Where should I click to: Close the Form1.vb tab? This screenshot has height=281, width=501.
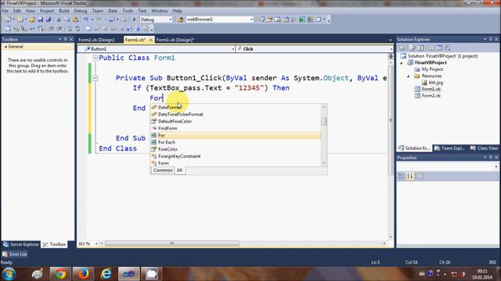(151, 40)
